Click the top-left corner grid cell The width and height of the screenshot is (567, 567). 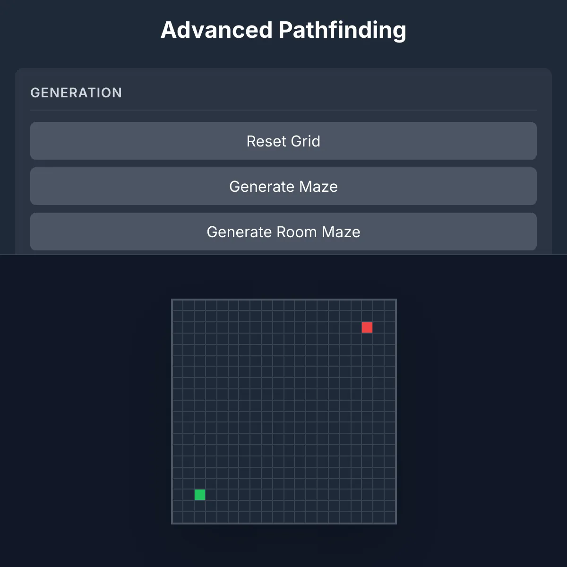(178, 305)
